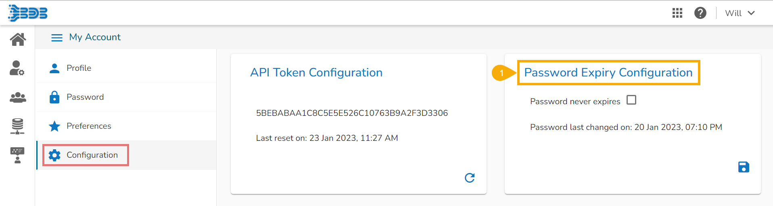Open user settings sidebar icon
The width and height of the screenshot is (773, 206).
17,68
